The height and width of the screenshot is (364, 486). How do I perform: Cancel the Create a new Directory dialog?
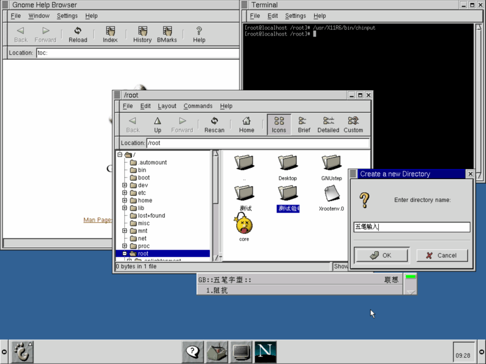pos(442,255)
